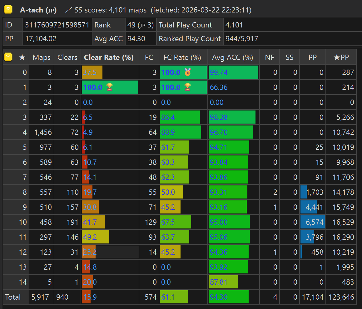Click the 37.5 clear rate bar
This screenshot has height=309, width=362.
pos(92,72)
